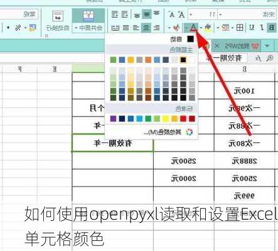The width and height of the screenshot is (278, 251).
Task: Select the cell containing 2000元
Action: click(184, 178)
